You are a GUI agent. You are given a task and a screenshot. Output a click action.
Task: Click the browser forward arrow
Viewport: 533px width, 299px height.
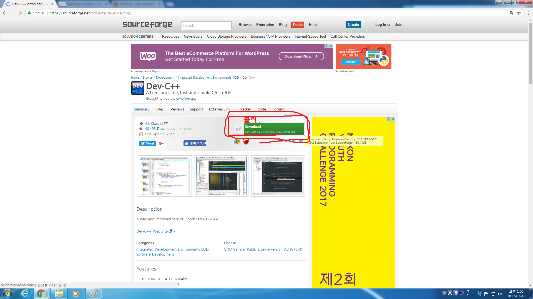pos(13,13)
